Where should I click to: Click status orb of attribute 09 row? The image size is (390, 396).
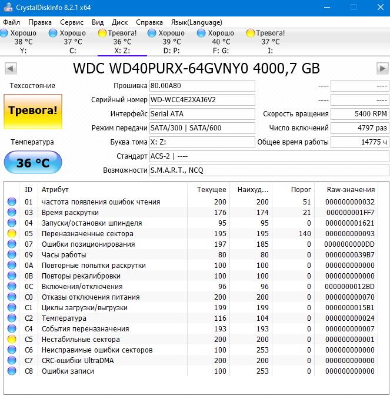[x=12, y=254]
